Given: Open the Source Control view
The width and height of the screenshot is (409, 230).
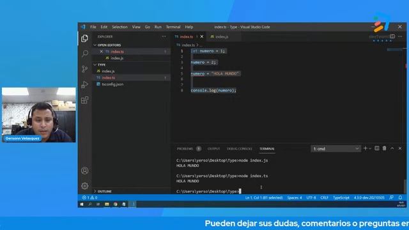Looking at the screenshot, I should point(85,69).
